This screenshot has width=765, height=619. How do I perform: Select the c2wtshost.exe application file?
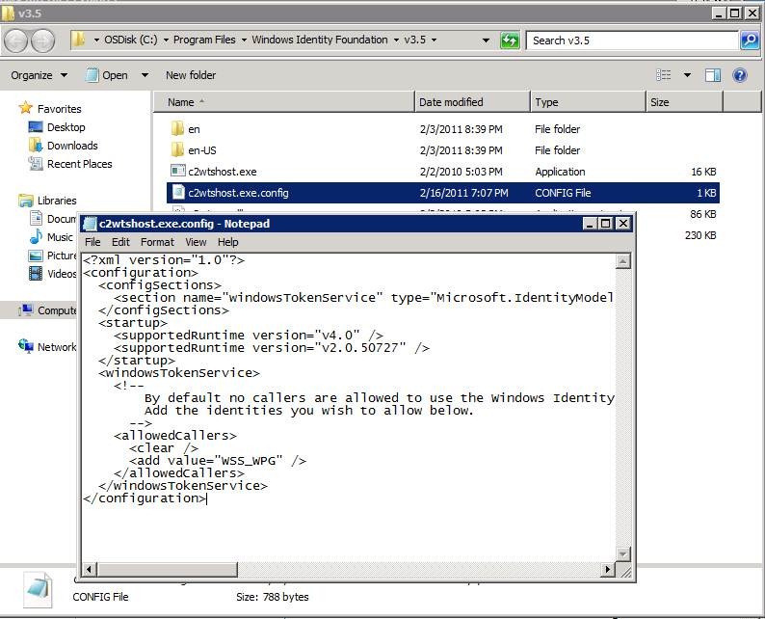pos(222,172)
